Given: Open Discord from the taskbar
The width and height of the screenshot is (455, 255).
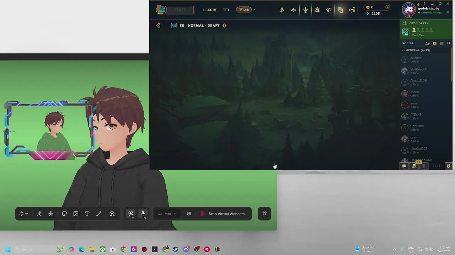Looking at the screenshot, I should pyautogui.click(x=186, y=249).
